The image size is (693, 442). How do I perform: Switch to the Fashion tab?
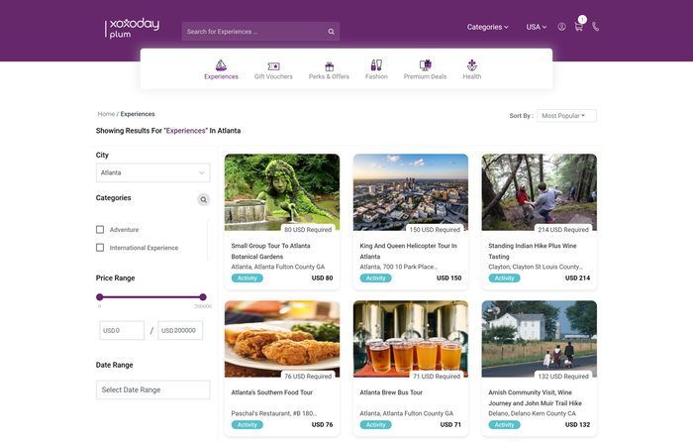tap(376, 69)
